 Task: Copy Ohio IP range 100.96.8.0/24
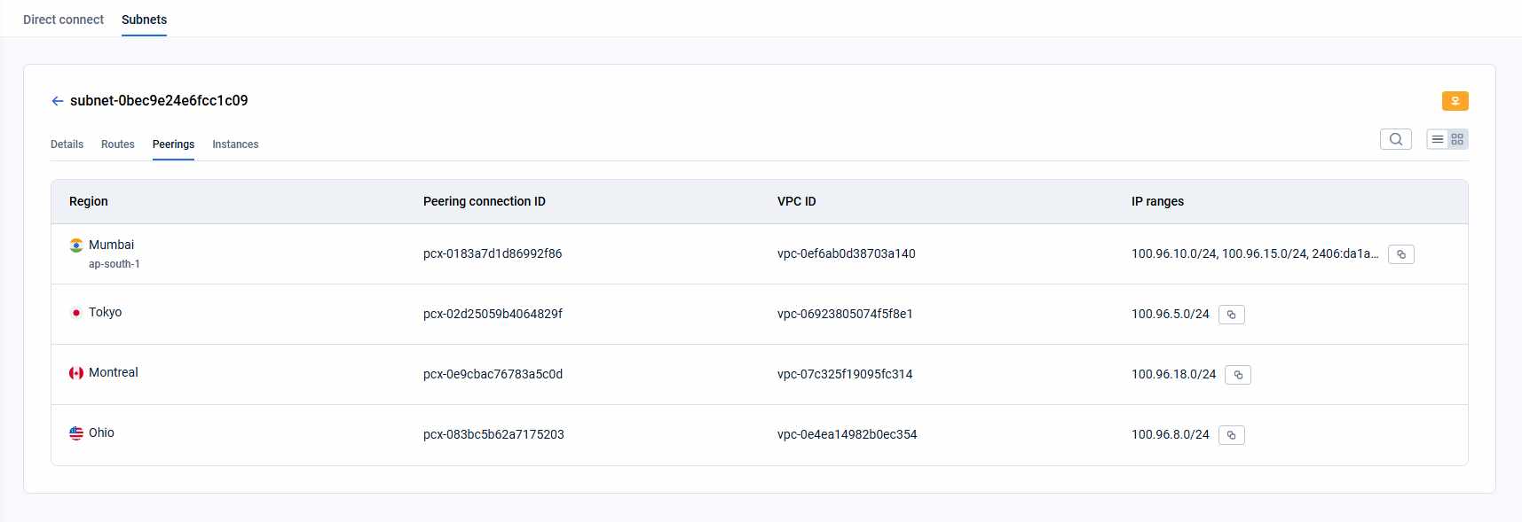pyautogui.click(x=1232, y=435)
